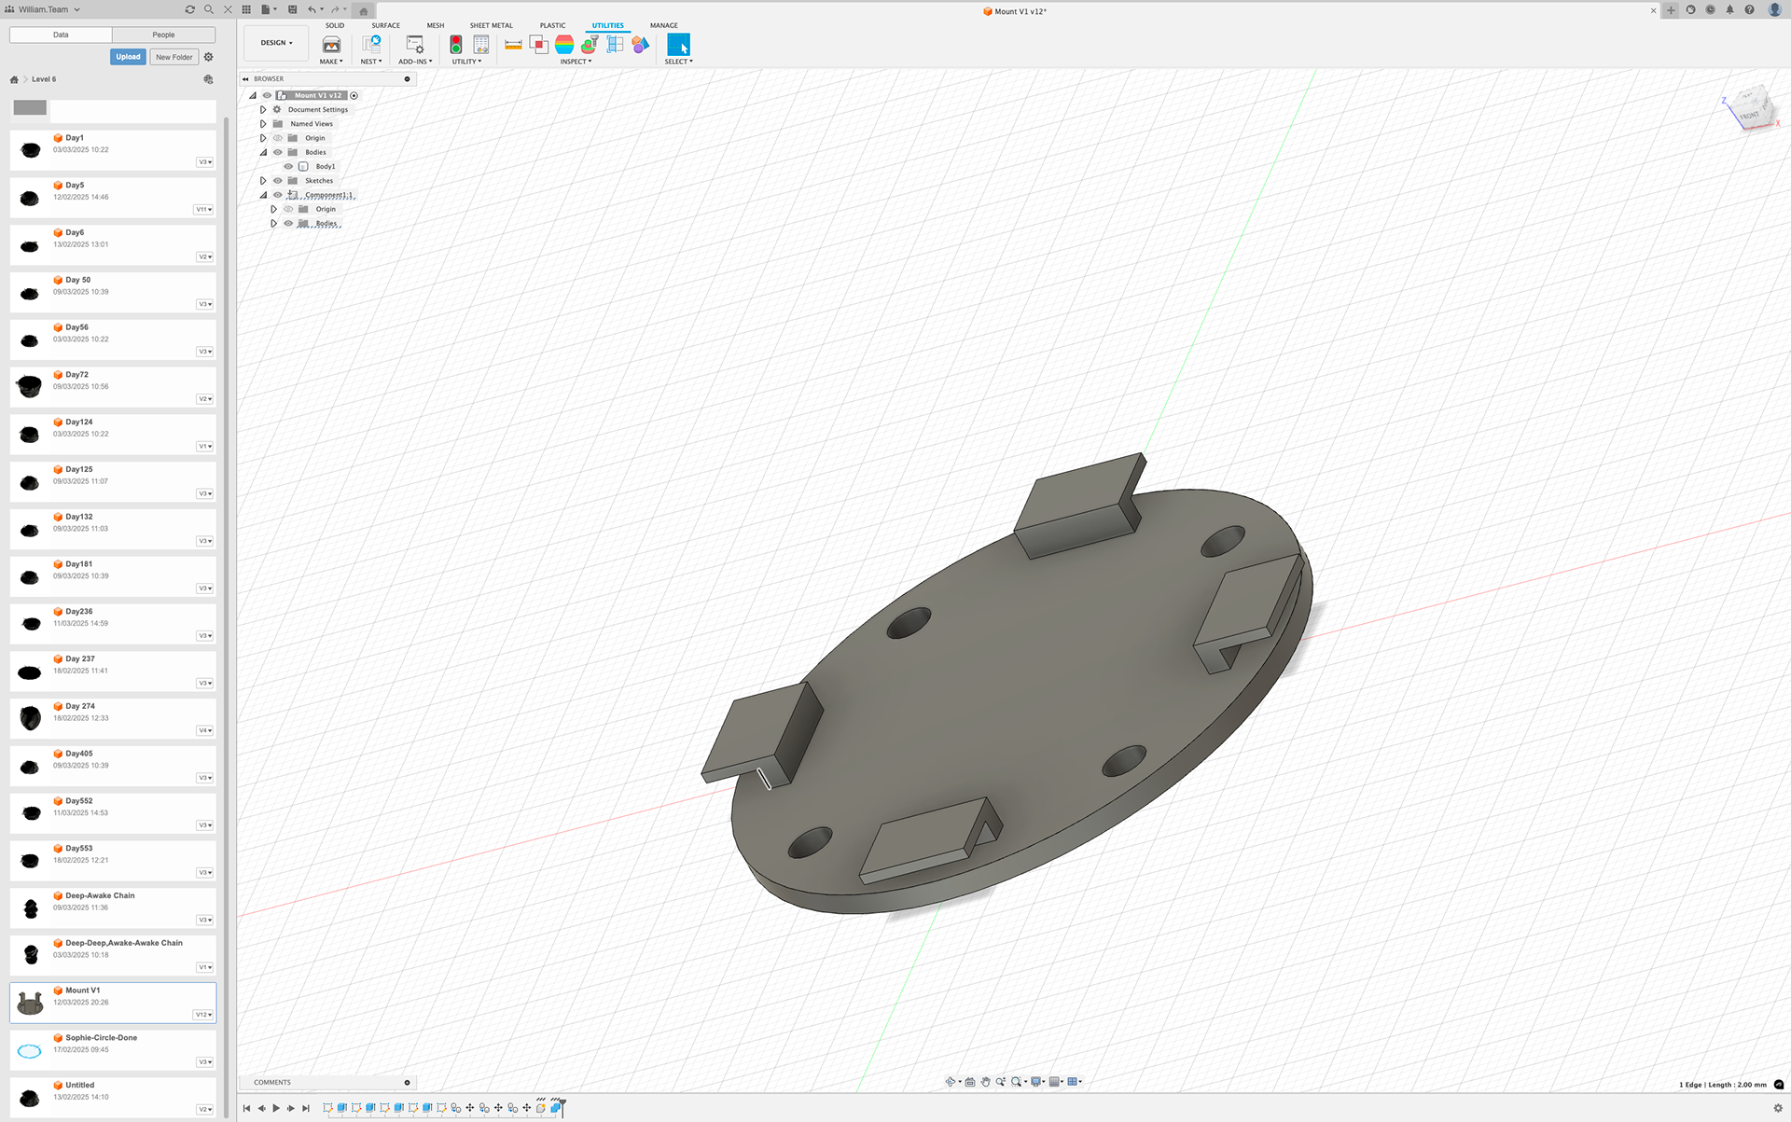Open the William.Team account switcher
This screenshot has height=1122, width=1791.
(44, 9)
